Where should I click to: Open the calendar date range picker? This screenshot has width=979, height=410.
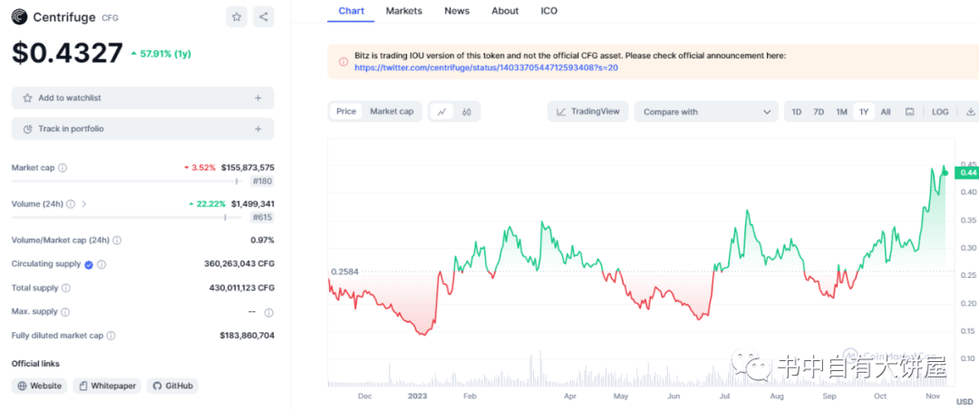910,112
